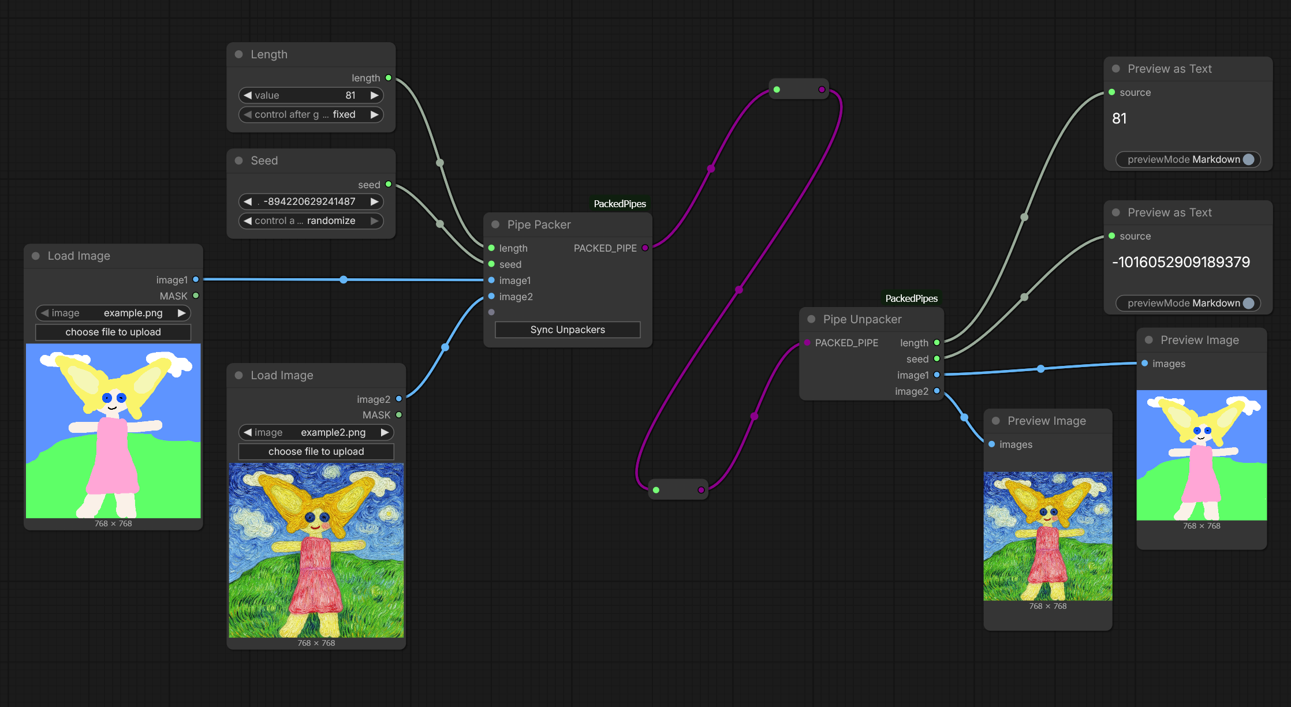Collapse the Pipe Unpacker node via title dot
The width and height of the screenshot is (1291, 707).
pyautogui.click(x=811, y=319)
